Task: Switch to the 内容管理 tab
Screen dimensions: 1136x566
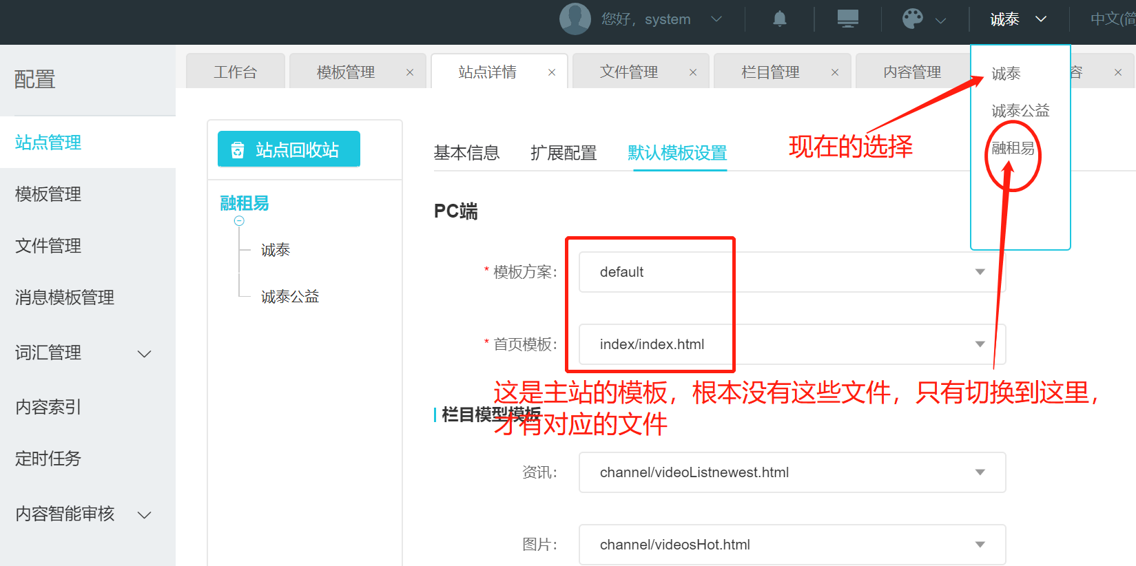Action: pos(912,72)
